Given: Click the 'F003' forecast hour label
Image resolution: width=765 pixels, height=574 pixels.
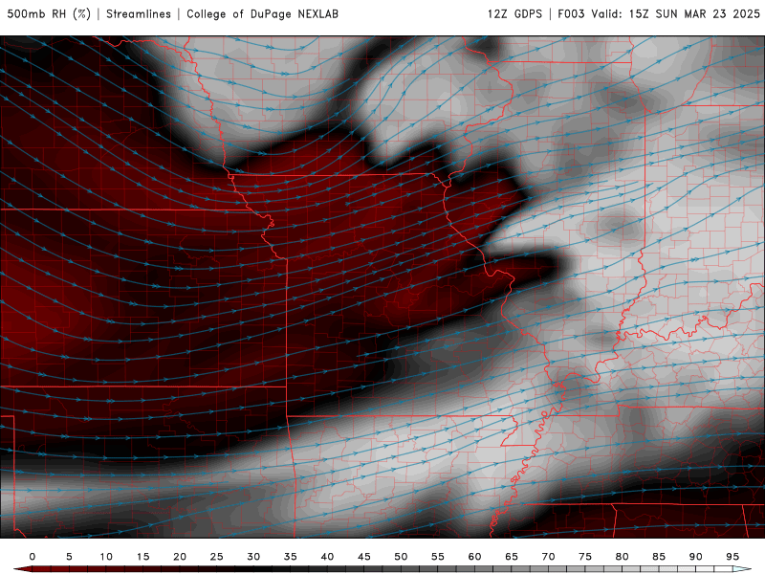Looking at the screenshot, I should click(571, 13).
